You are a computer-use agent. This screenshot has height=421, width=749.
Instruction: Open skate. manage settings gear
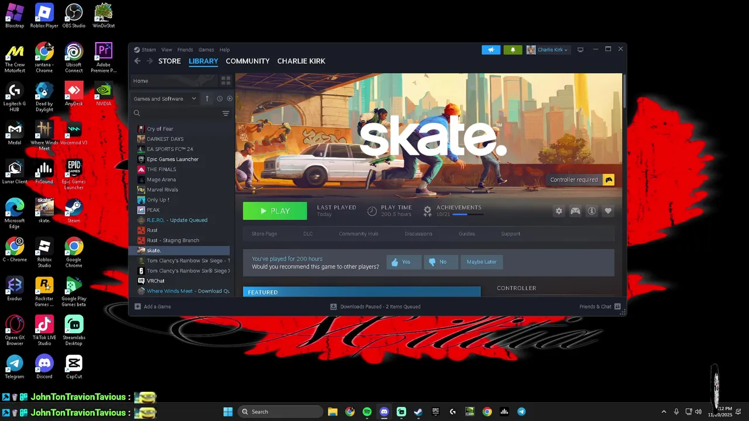point(559,211)
